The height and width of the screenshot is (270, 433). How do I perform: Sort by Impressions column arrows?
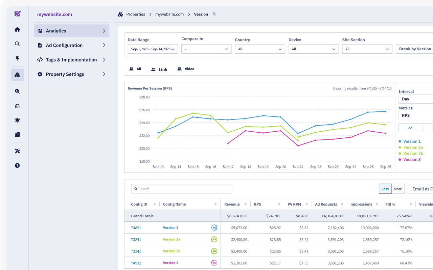pyautogui.click(x=377, y=204)
